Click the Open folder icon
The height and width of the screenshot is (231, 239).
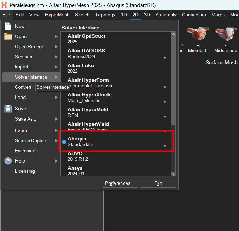click(x=8, y=36)
